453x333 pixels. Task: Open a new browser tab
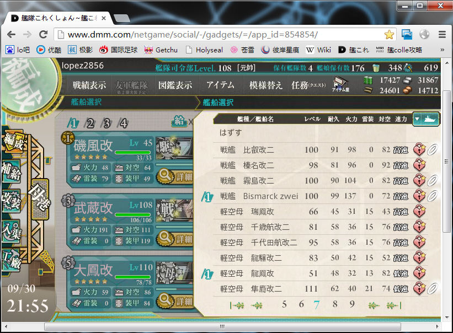click(121, 18)
